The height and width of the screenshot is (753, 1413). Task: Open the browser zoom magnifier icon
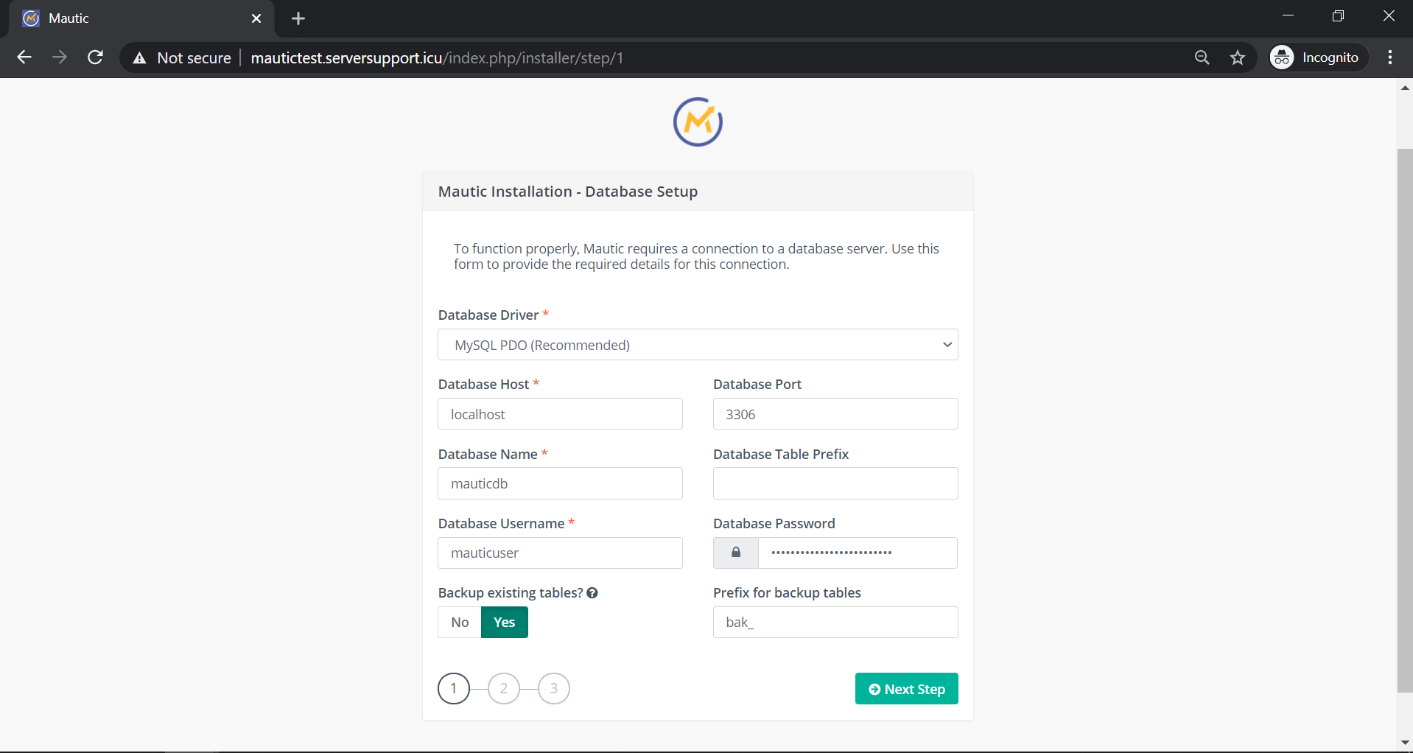coord(1202,57)
